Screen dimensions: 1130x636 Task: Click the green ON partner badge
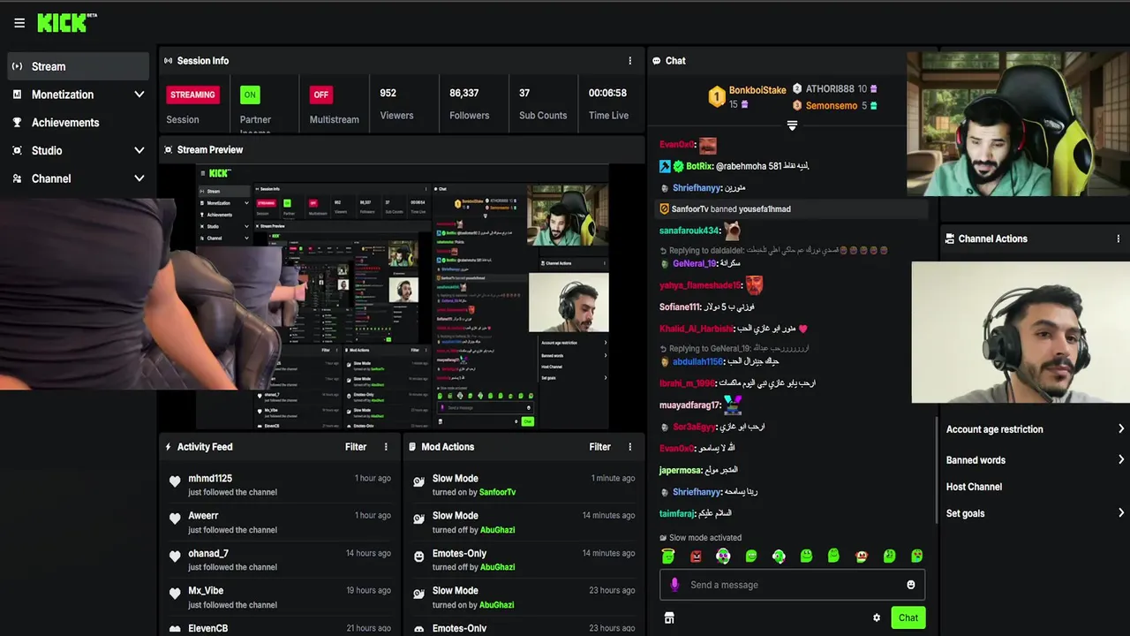point(250,95)
